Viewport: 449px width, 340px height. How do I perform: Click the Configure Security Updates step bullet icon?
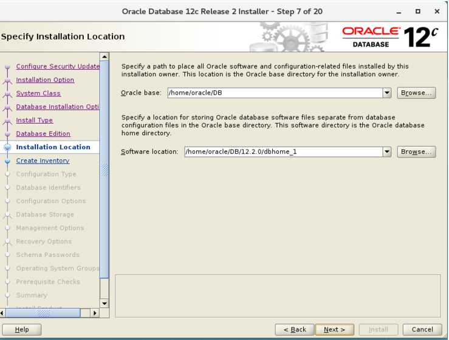pos(8,67)
